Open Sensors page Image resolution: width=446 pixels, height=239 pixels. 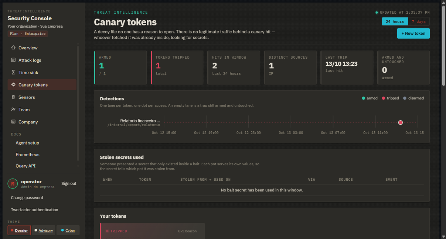point(42,97)
